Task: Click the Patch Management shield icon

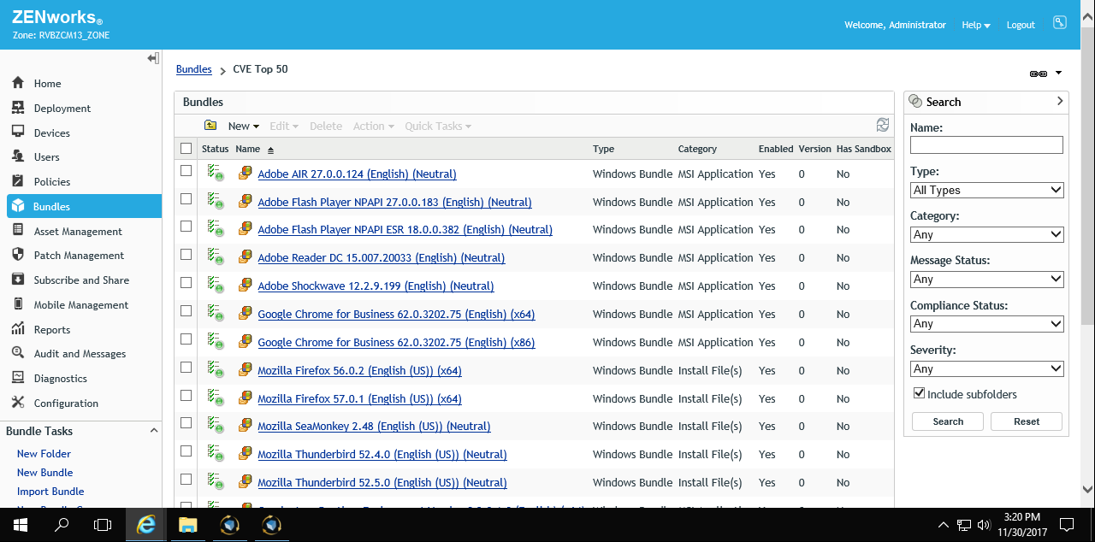Action: click(18, 255)
